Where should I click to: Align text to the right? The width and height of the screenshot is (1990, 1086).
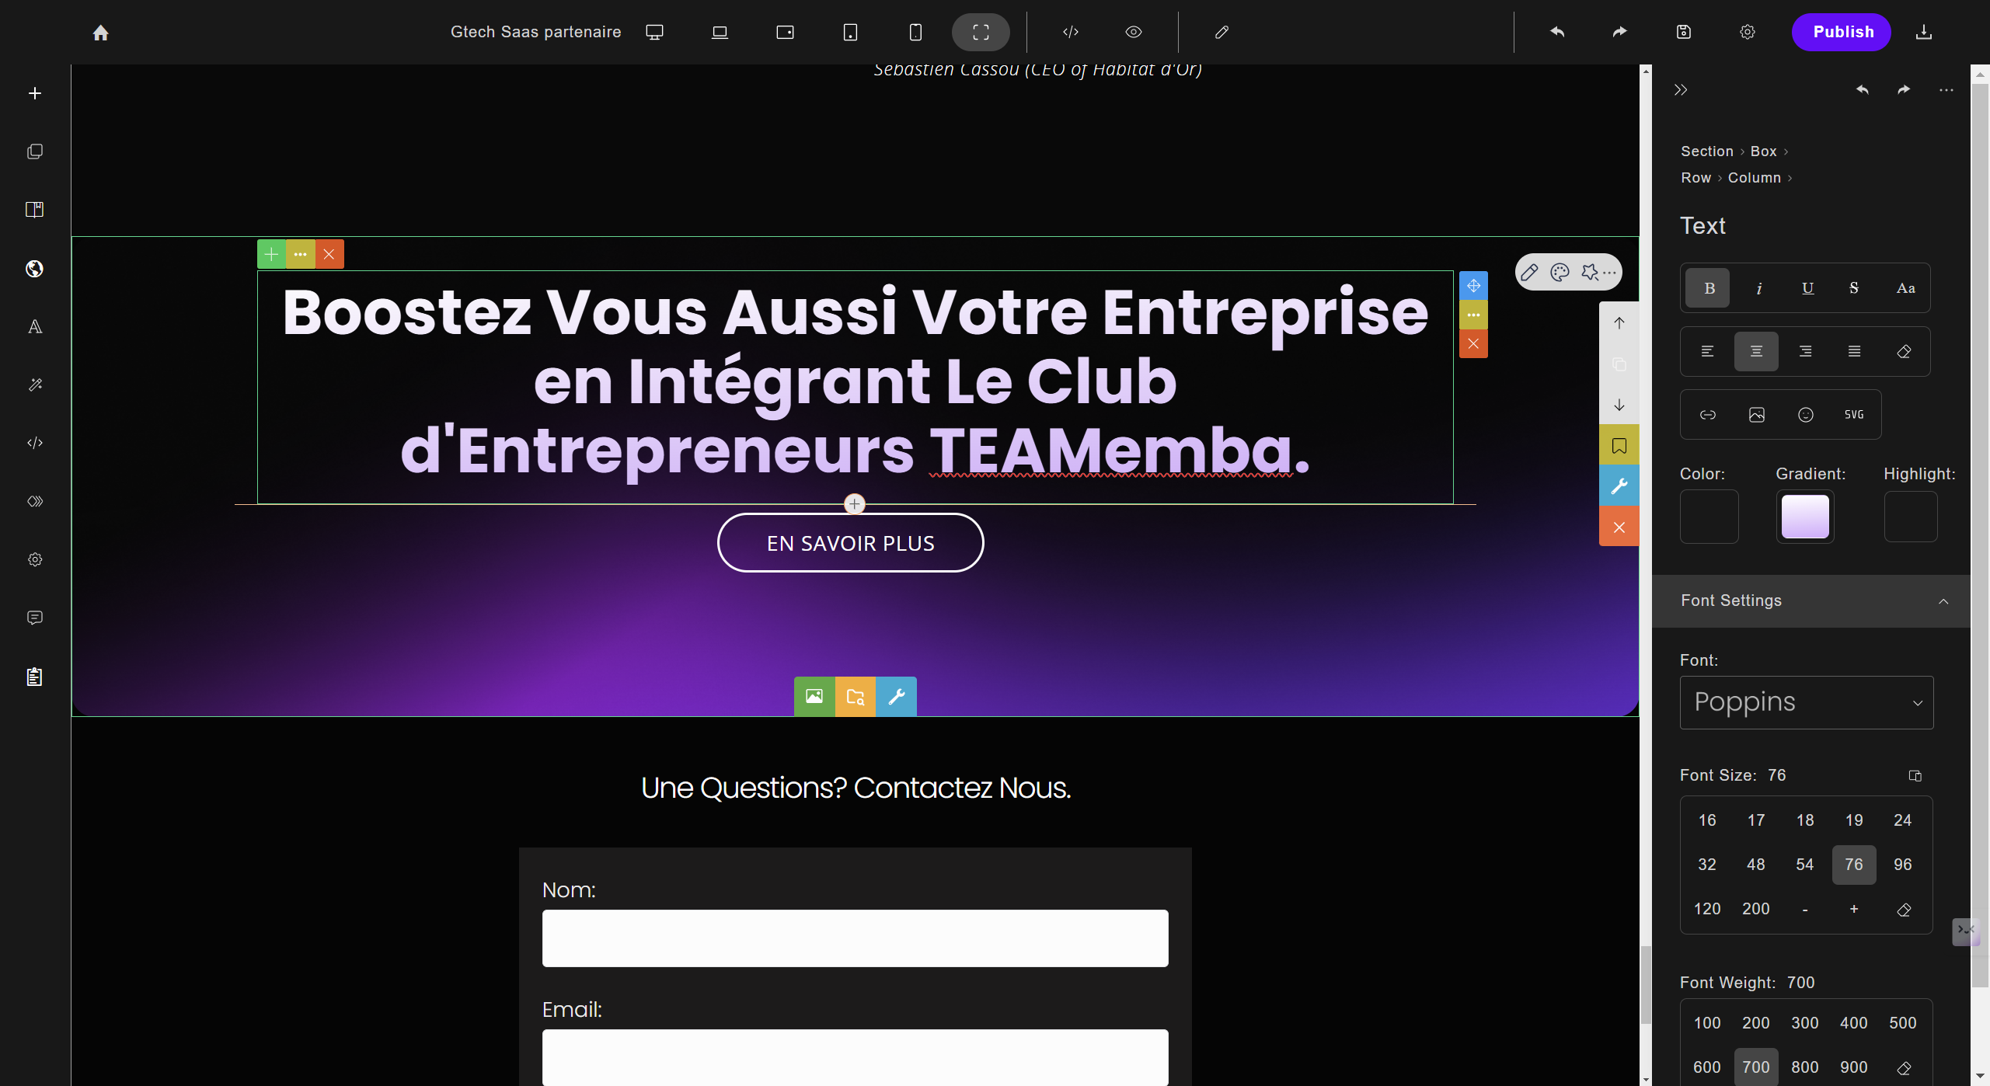pos(1805,352)
